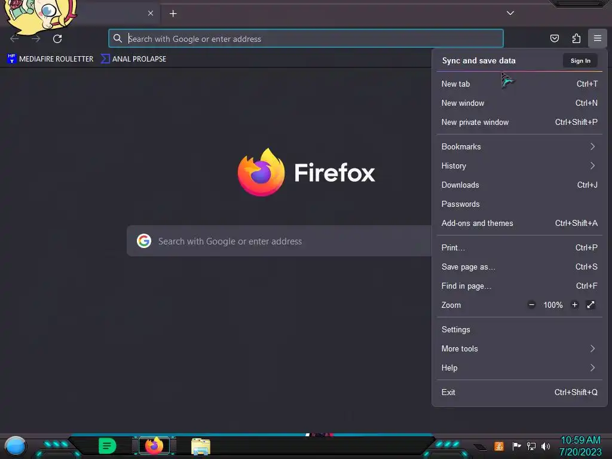Viewport: 612px width, 459px height.
Task: Focus the homepage Google search box
Action: 279,241
